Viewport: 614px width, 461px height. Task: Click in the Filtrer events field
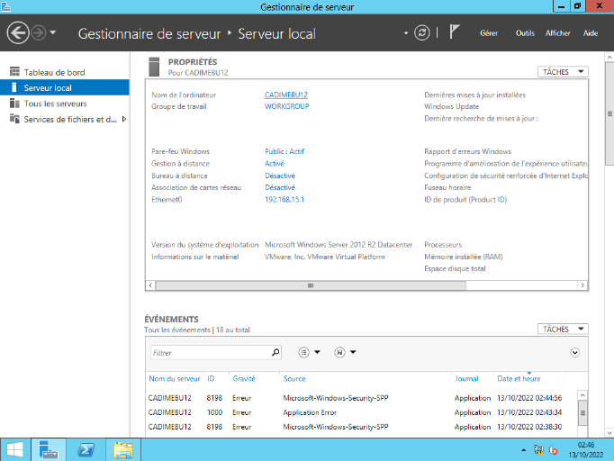(x=209, y=353)
